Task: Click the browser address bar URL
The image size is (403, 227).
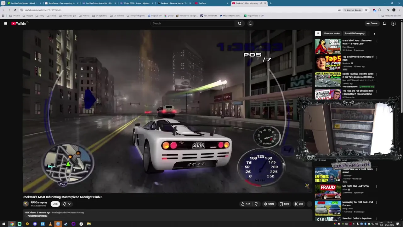Action: click(43, 10)
